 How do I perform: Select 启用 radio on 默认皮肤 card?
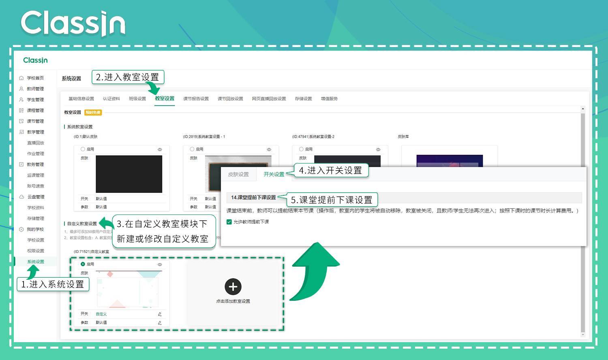83,149
